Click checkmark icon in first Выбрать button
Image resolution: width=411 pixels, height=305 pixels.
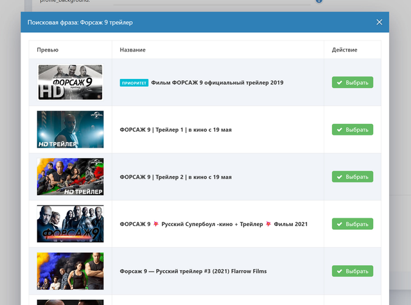[340, 83]
